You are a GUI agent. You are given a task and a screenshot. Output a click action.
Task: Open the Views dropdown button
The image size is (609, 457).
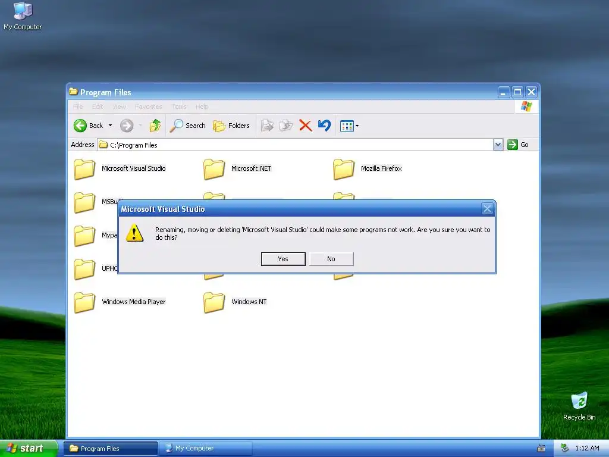coord(349,126)
